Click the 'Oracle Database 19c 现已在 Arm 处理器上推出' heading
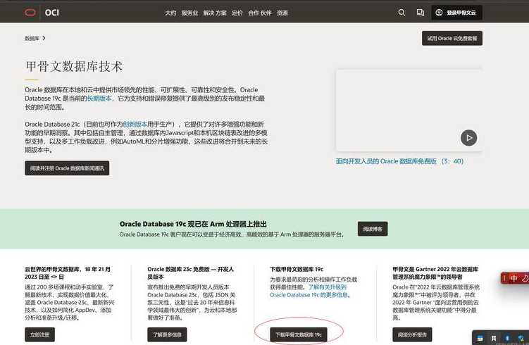This screenshot has width=529, height=345. click(x=193, y=224)
